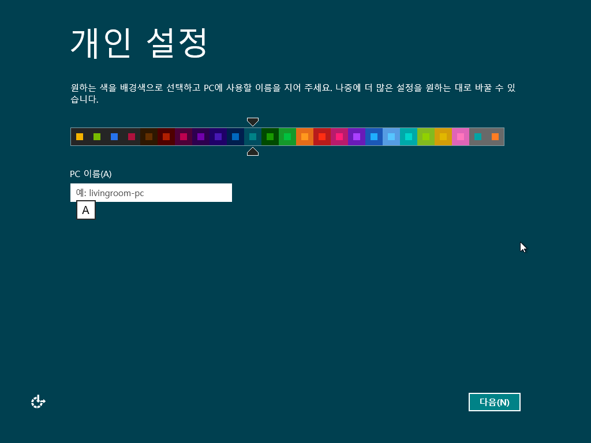Pick teal square on gray swatch
The height and width of the screenshot is (443, 591).
478,137
